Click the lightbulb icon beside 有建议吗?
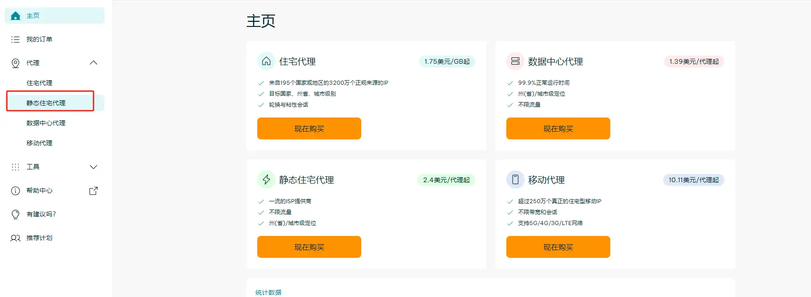The image size is (811, 297). (x=16, y=215)
